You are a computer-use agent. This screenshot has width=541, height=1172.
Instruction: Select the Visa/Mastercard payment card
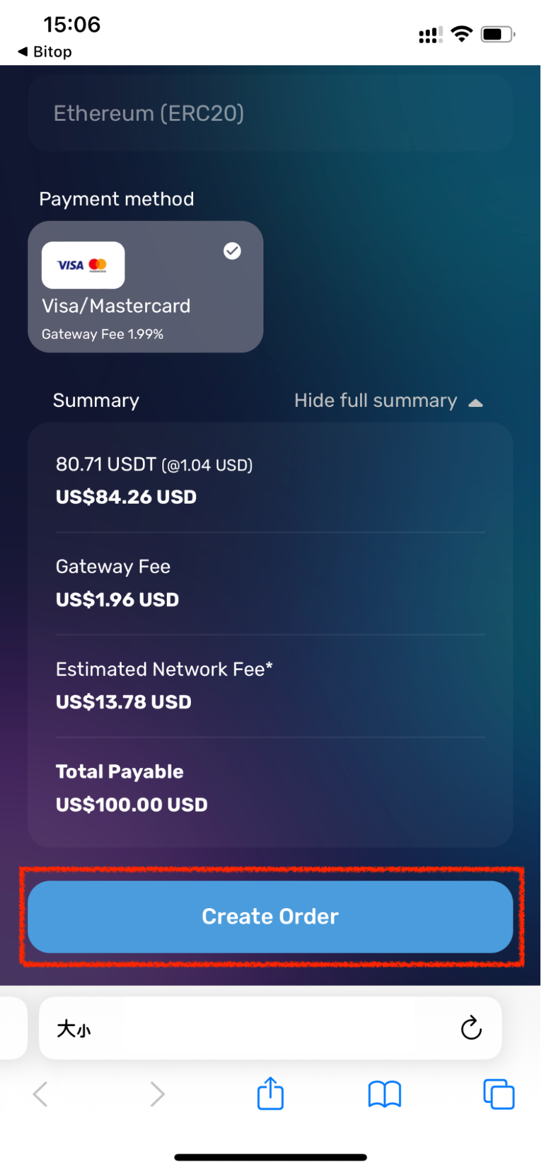(146, 287)
